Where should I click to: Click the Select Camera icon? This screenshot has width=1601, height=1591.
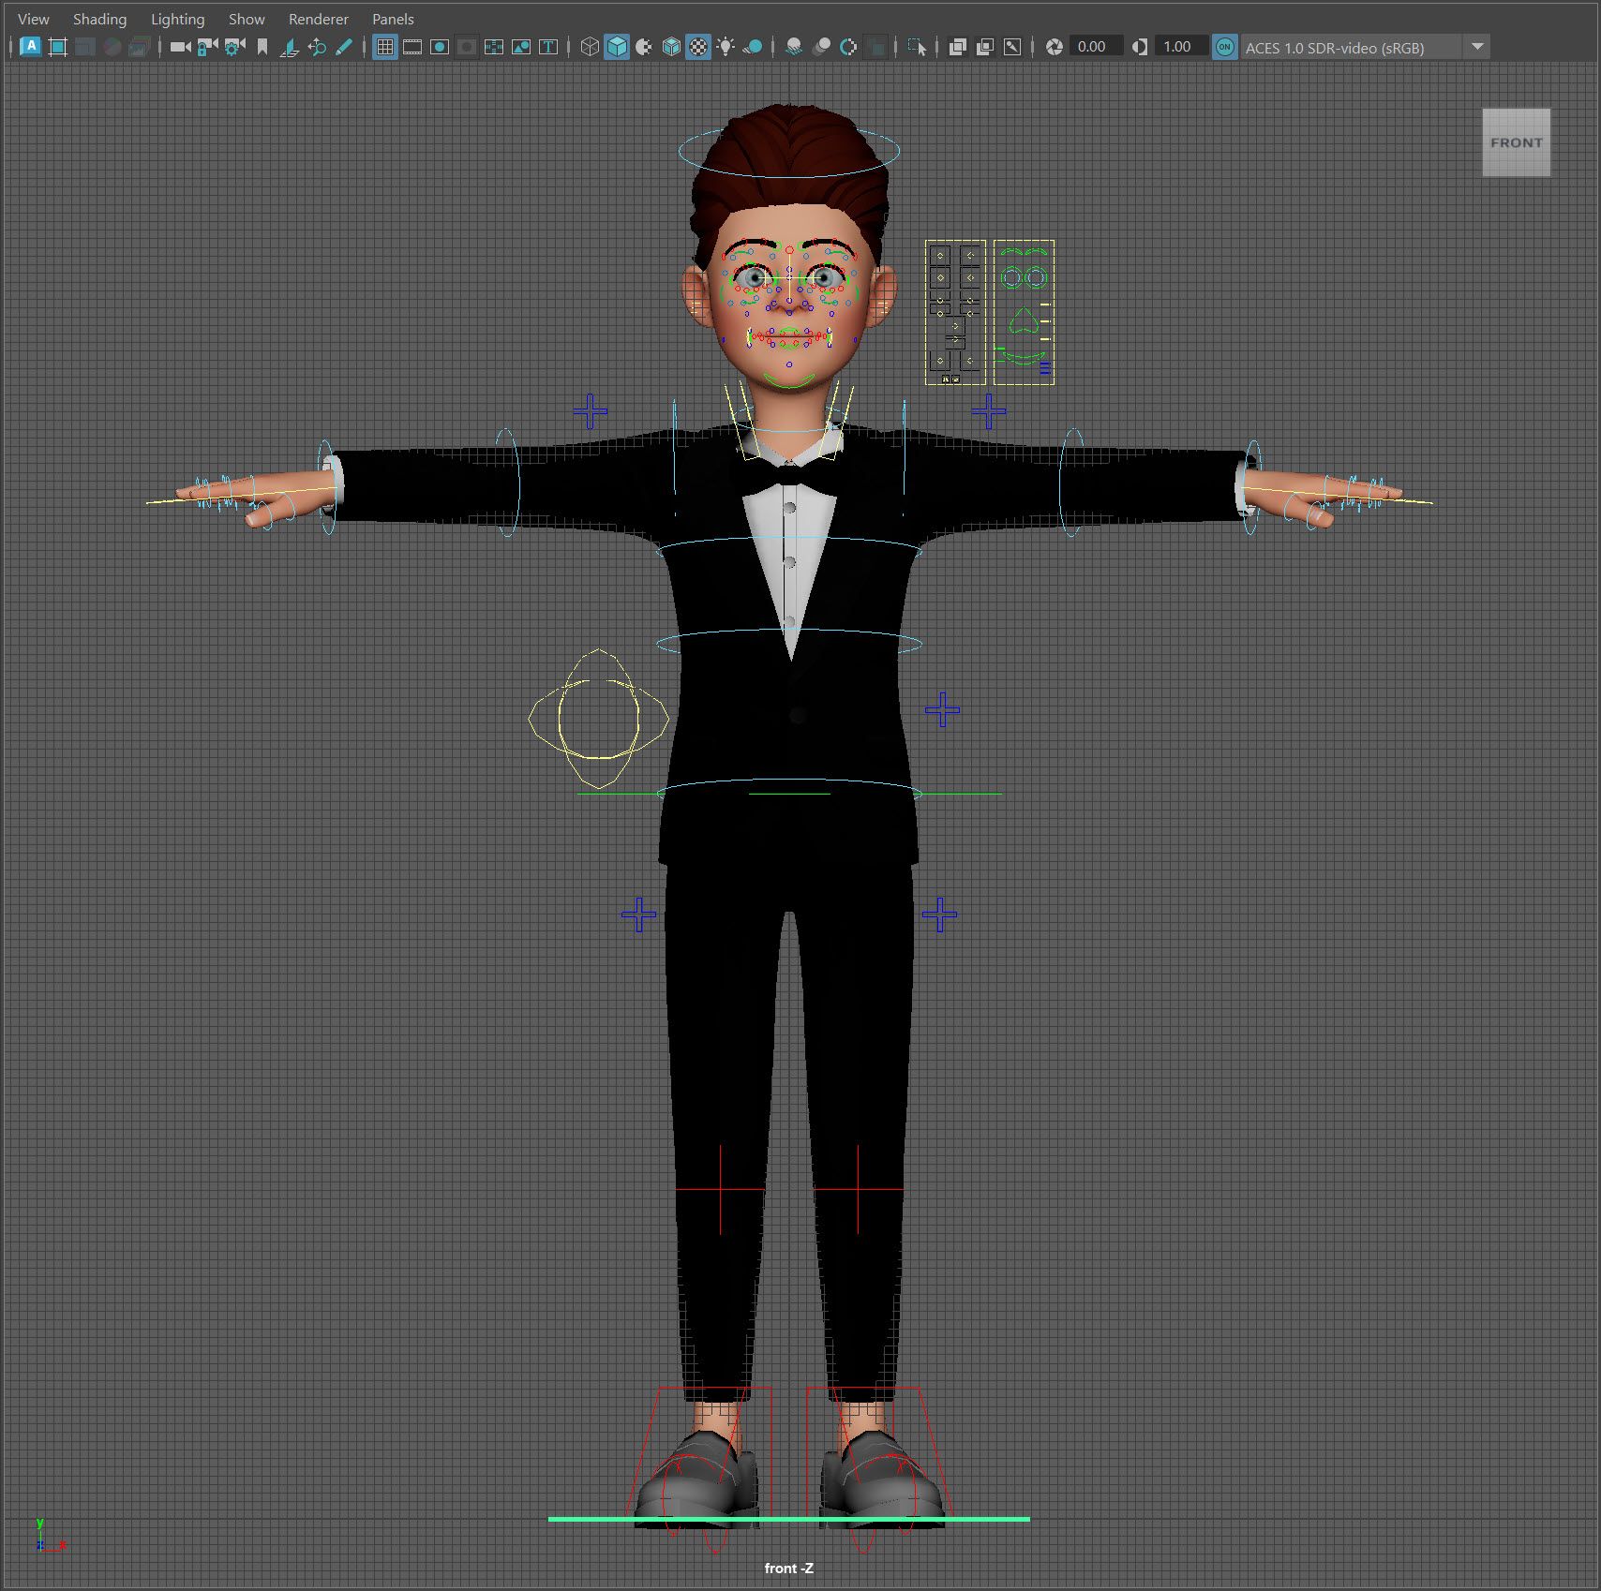click(180, 47)
